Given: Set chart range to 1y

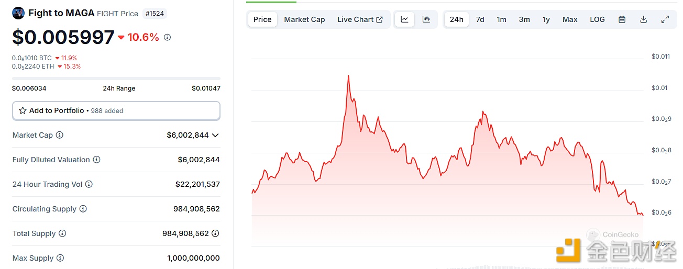Looking at the screenshot, I should tap(546, 19).
